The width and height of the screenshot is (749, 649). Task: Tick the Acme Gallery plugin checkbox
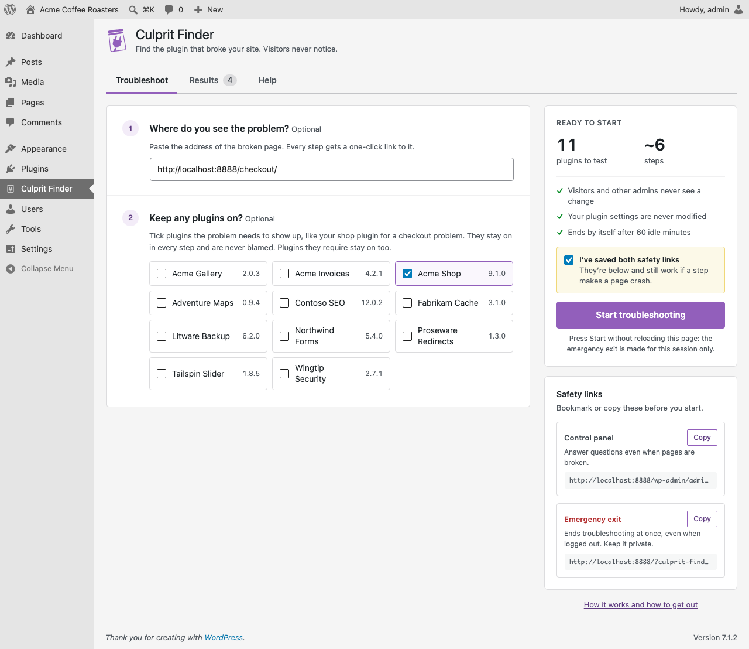[x=162, y=274]
